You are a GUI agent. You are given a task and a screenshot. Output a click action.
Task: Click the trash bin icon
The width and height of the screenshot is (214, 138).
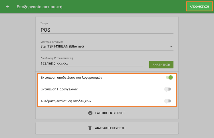point(90,128)
